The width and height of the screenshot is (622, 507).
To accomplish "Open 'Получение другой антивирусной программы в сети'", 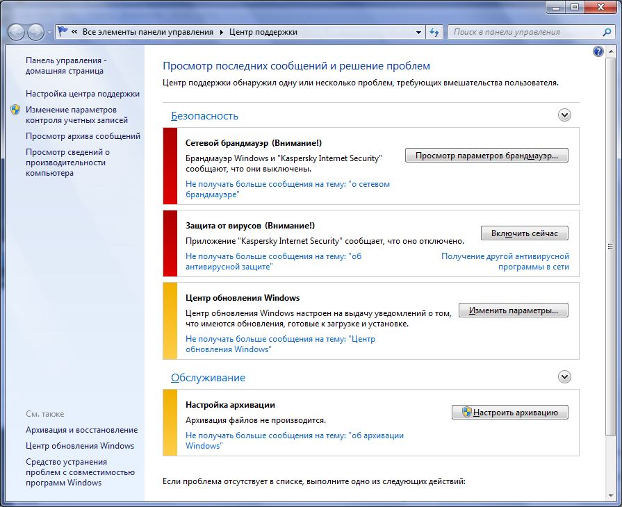I will tap(505, 262).
